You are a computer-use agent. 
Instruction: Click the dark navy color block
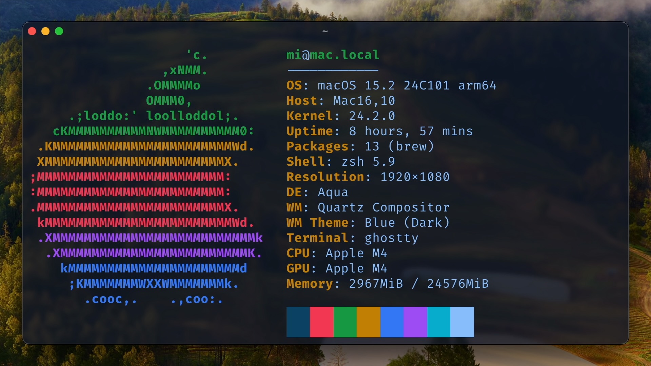point(298,322)
